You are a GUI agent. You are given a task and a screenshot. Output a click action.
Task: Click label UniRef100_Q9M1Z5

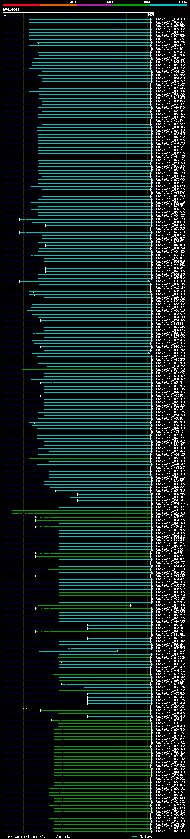(x=170, y=477)
